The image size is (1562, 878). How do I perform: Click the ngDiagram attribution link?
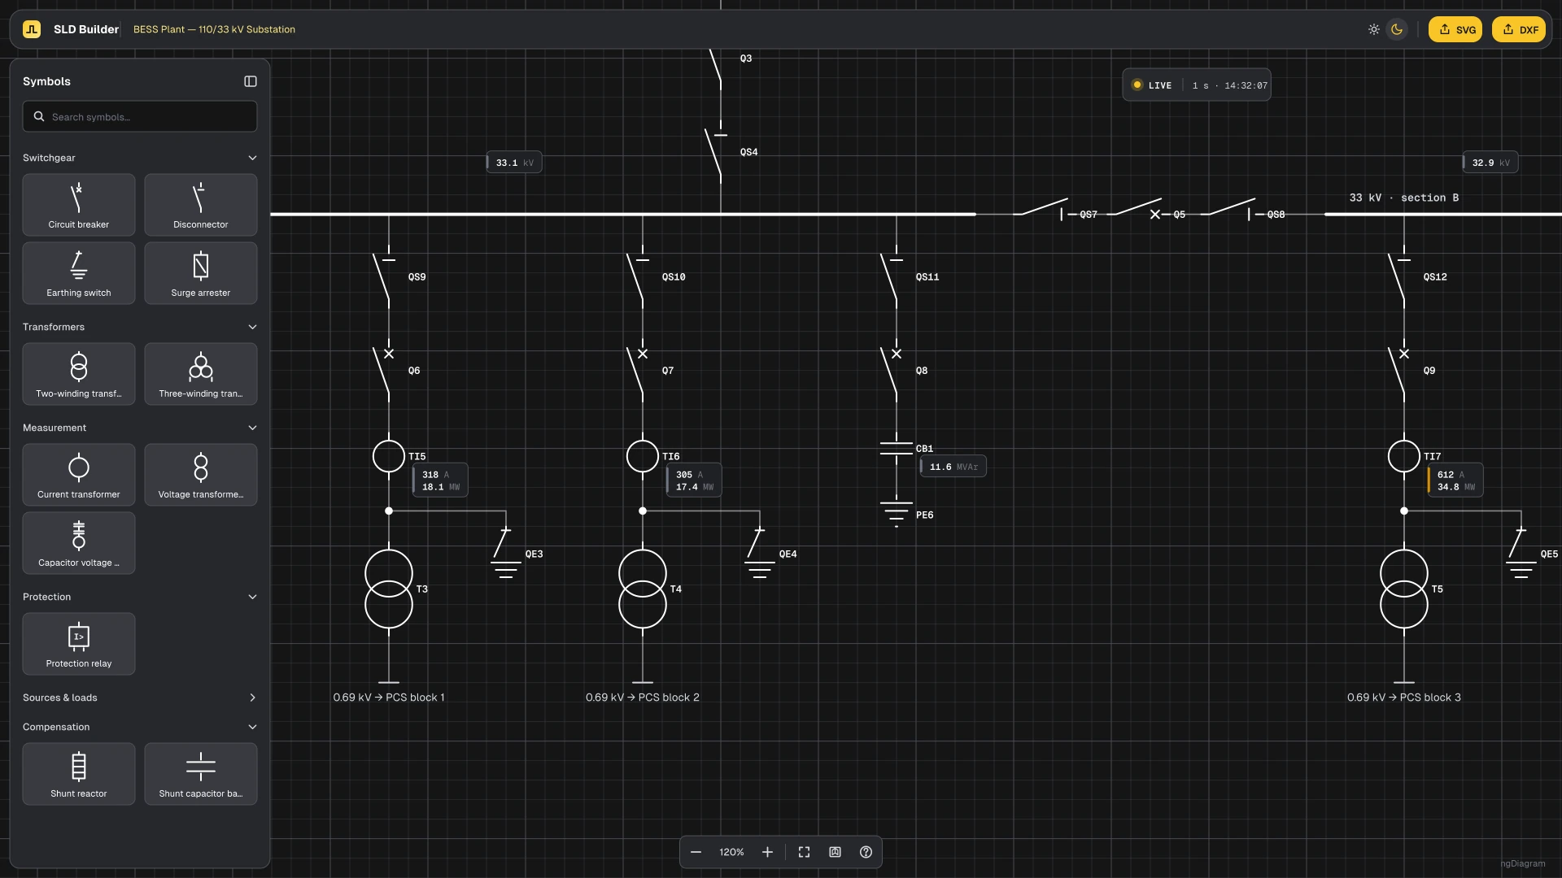(x=1523, y=863)
